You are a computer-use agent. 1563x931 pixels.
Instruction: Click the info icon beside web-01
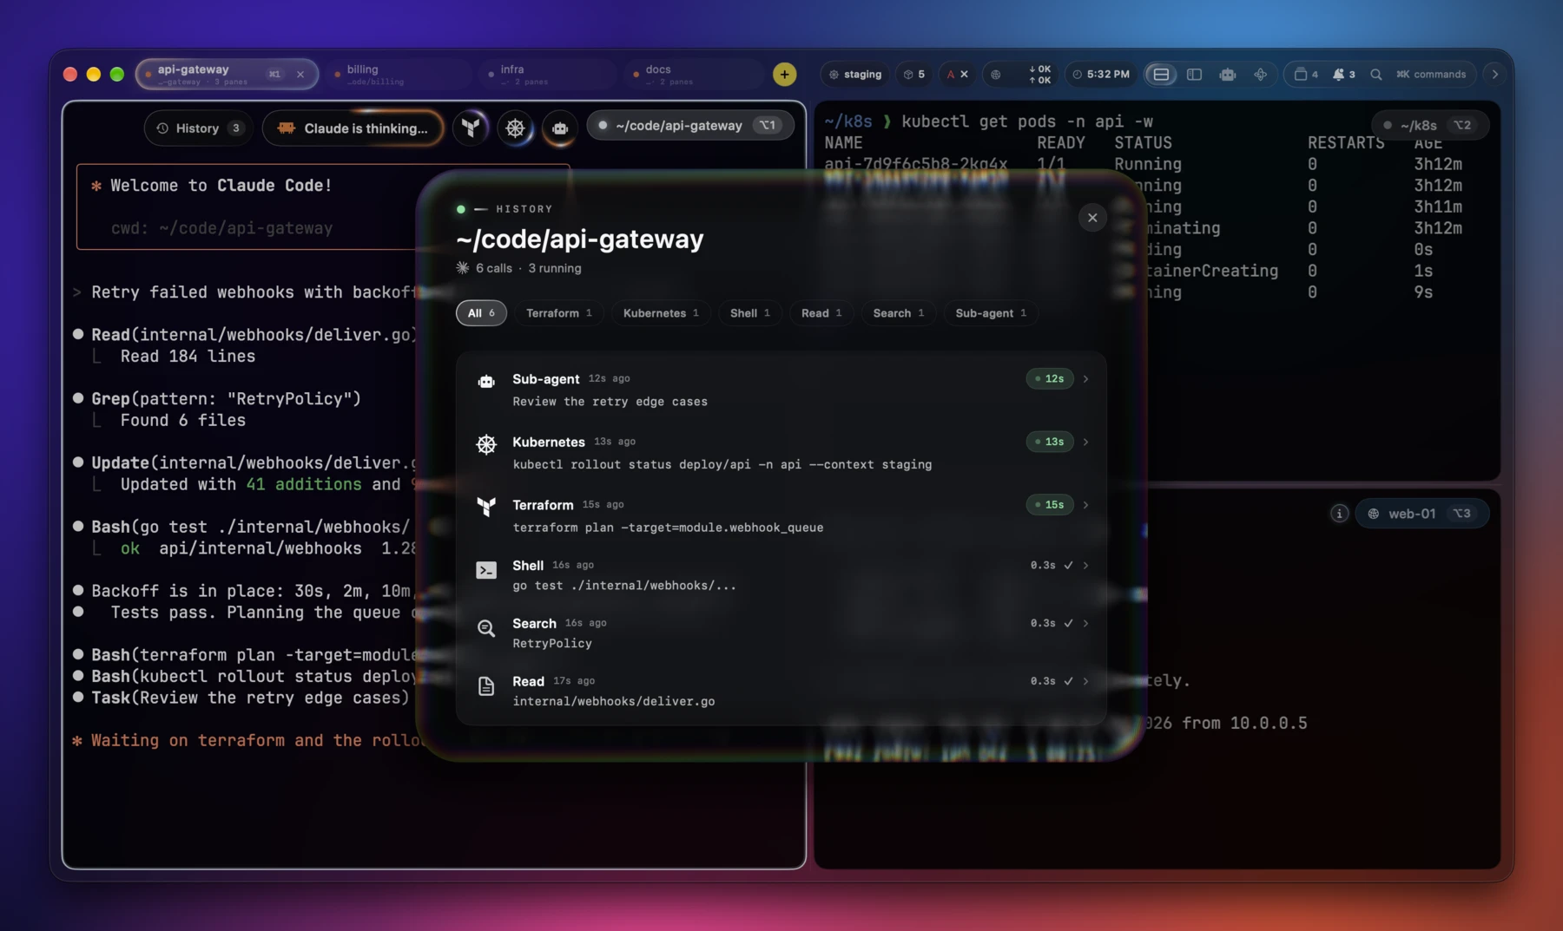pyautogui.click(x=1339, y=514)
